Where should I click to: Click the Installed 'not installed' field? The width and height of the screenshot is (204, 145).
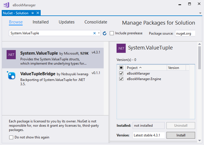pos(149,126)
